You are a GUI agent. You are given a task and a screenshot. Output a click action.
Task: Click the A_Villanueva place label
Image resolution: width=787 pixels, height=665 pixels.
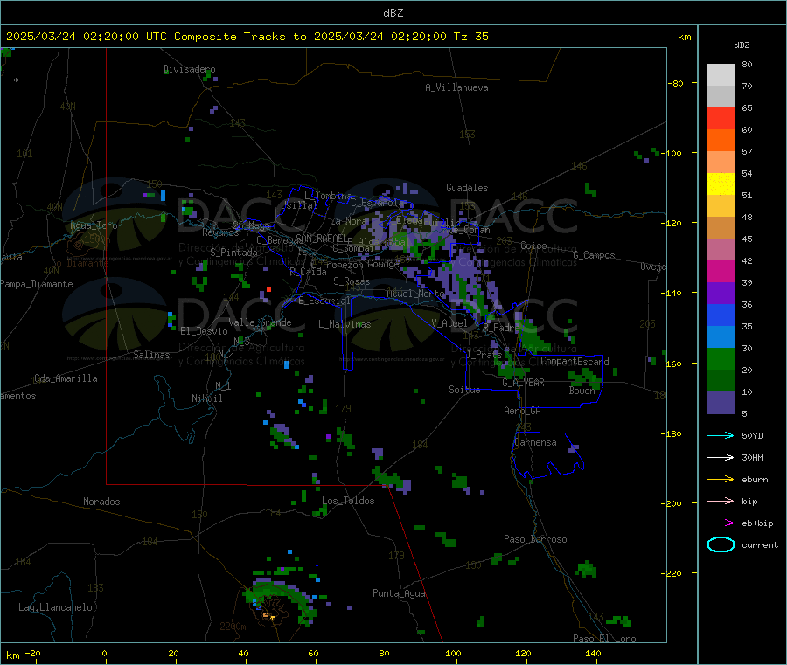pos(456,87)
